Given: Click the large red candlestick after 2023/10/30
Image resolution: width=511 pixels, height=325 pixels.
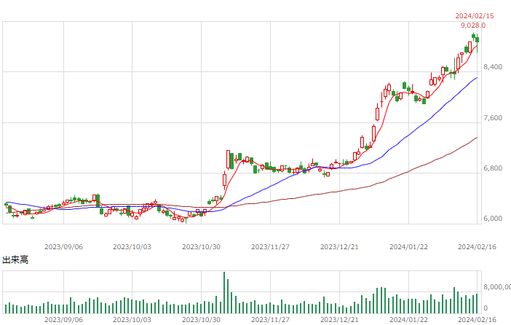Looking at the screenshot, I should [x=228, y=160].
